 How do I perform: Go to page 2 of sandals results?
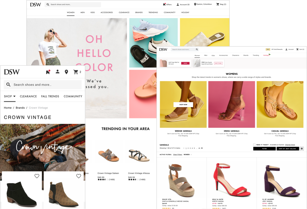(x=188, y=148)
